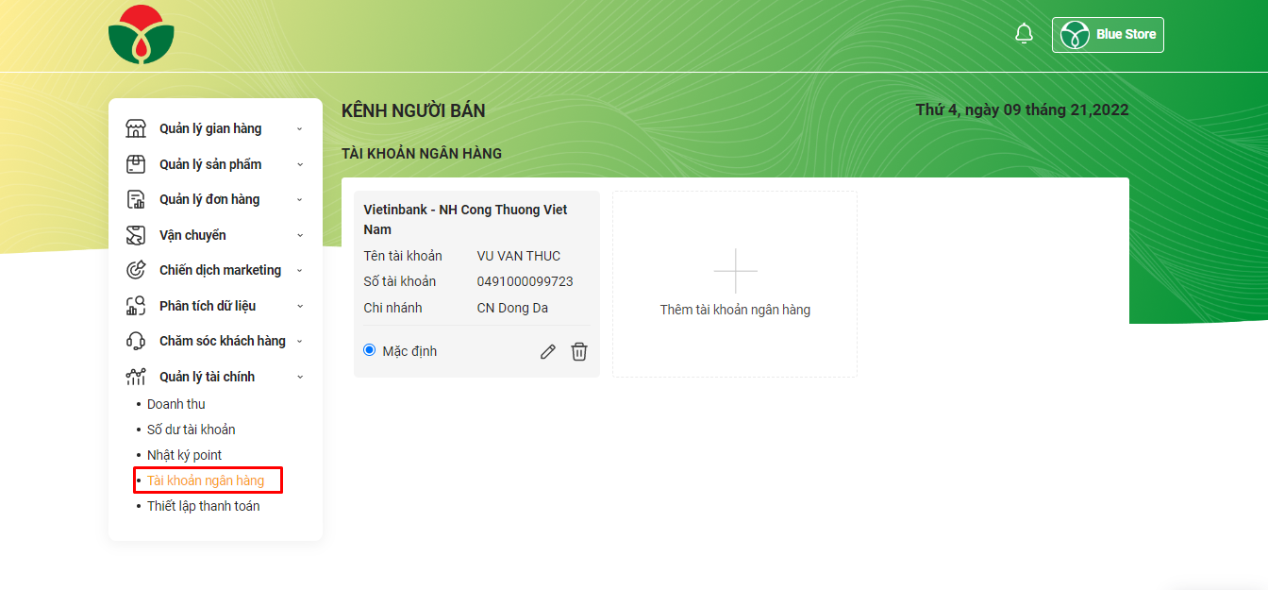
Task: Click the Quản lý gian hàng store icon
Action: pos(136,128)
